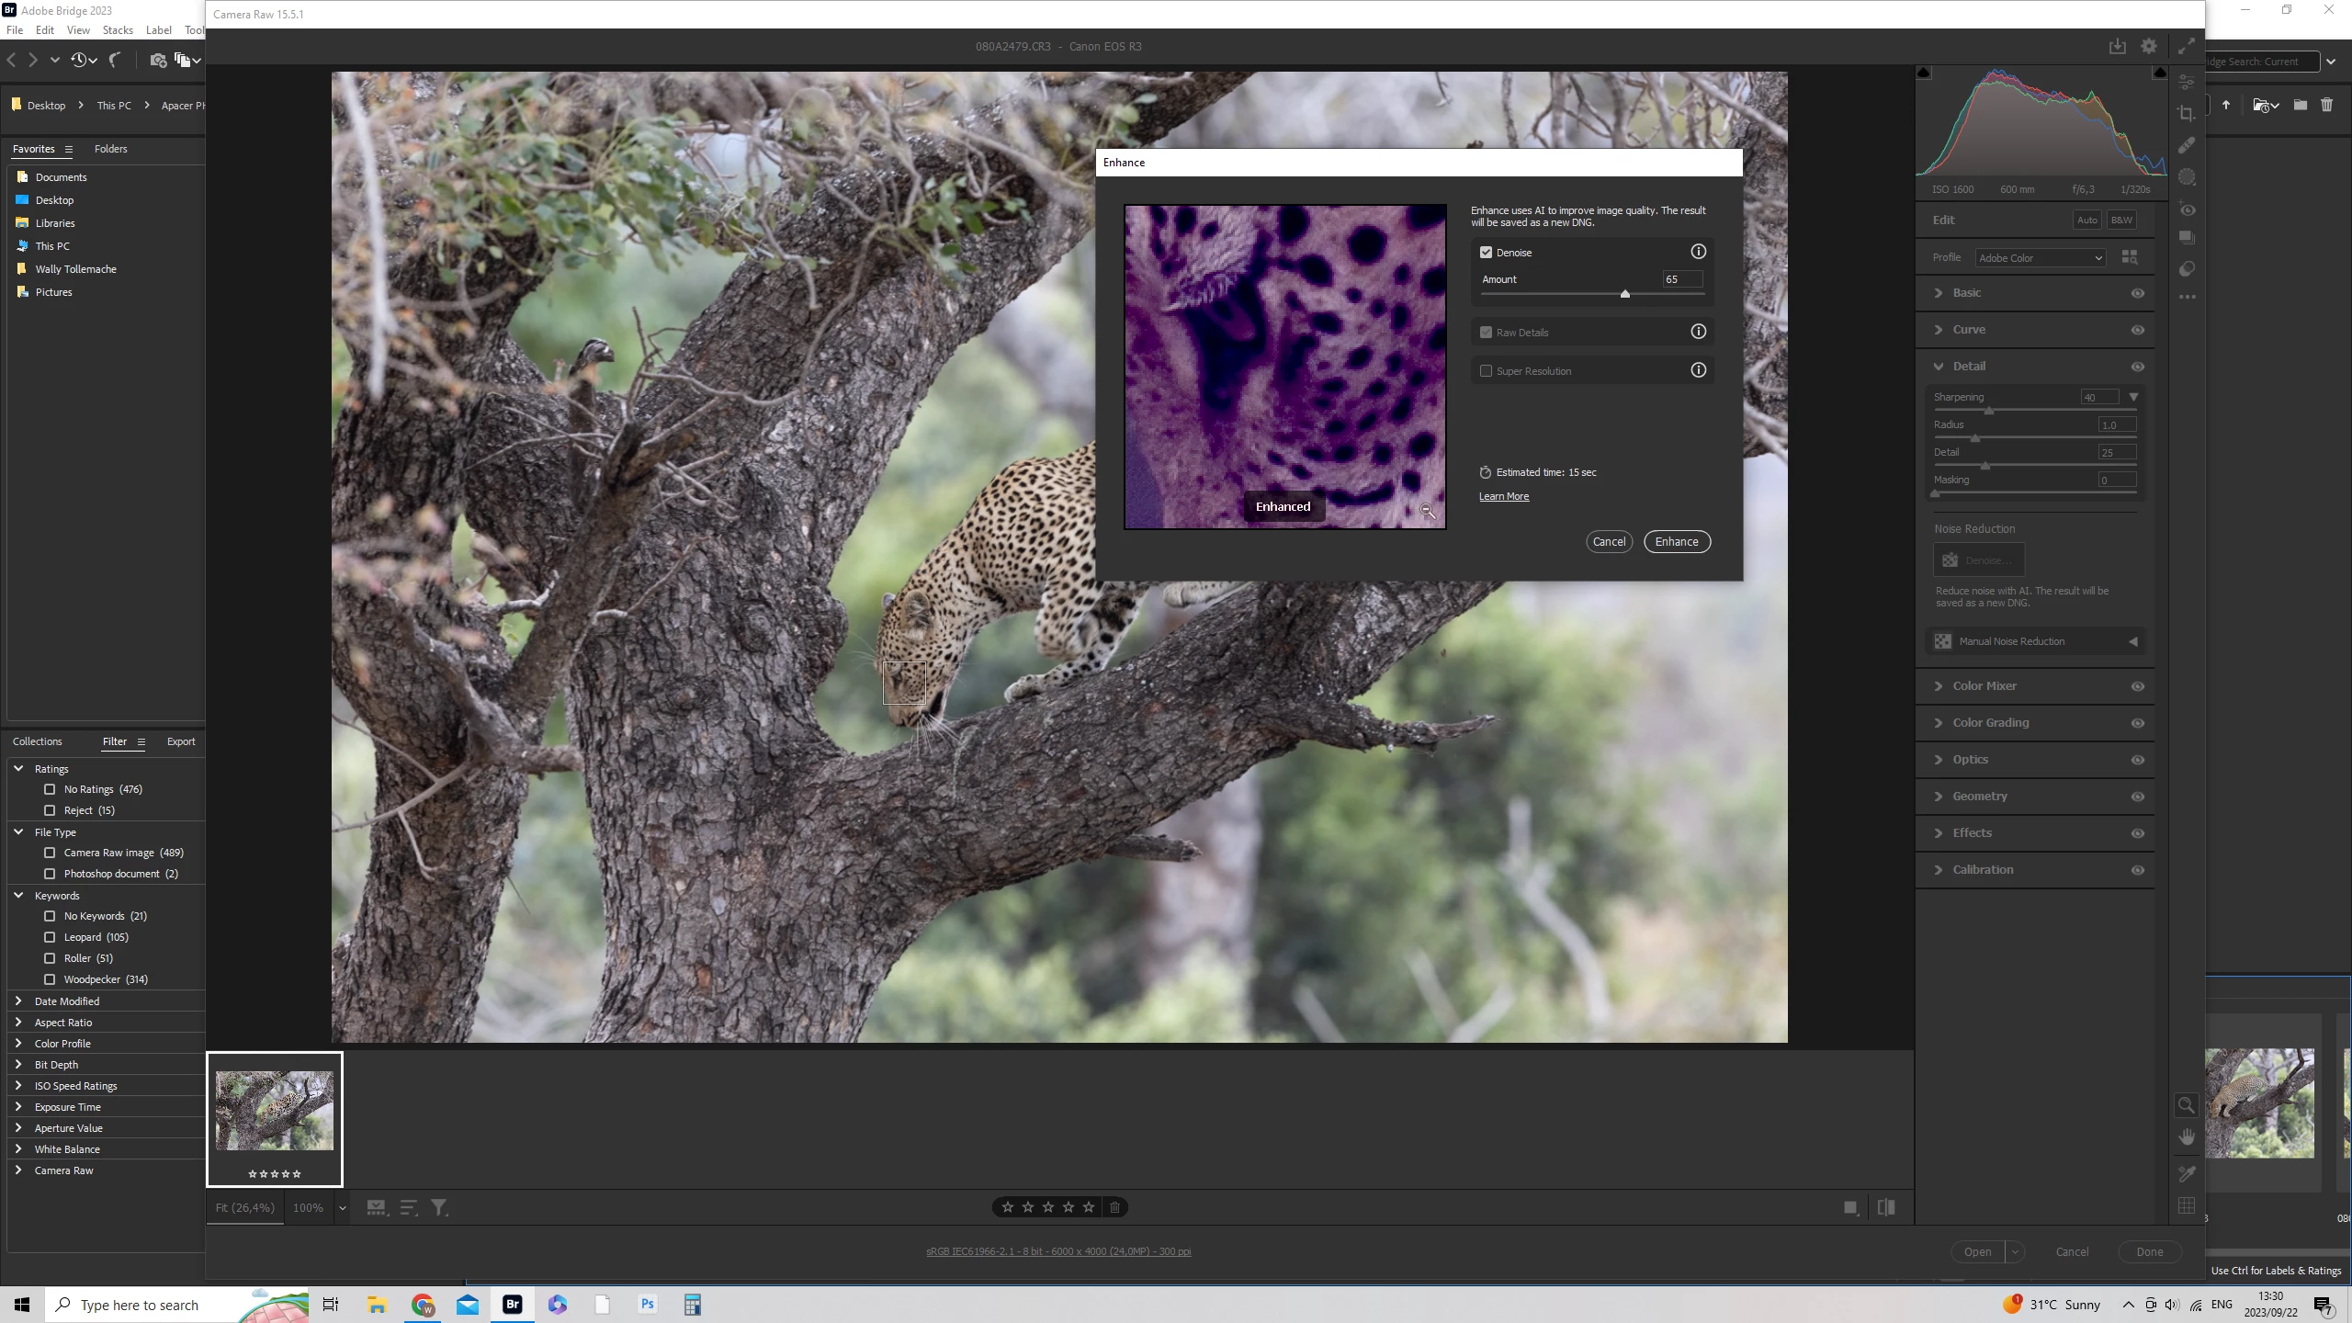2352x1323 pixels.
Task: Switch to the Folders tab
Action: pyautogui.click(x=110, y=149)
